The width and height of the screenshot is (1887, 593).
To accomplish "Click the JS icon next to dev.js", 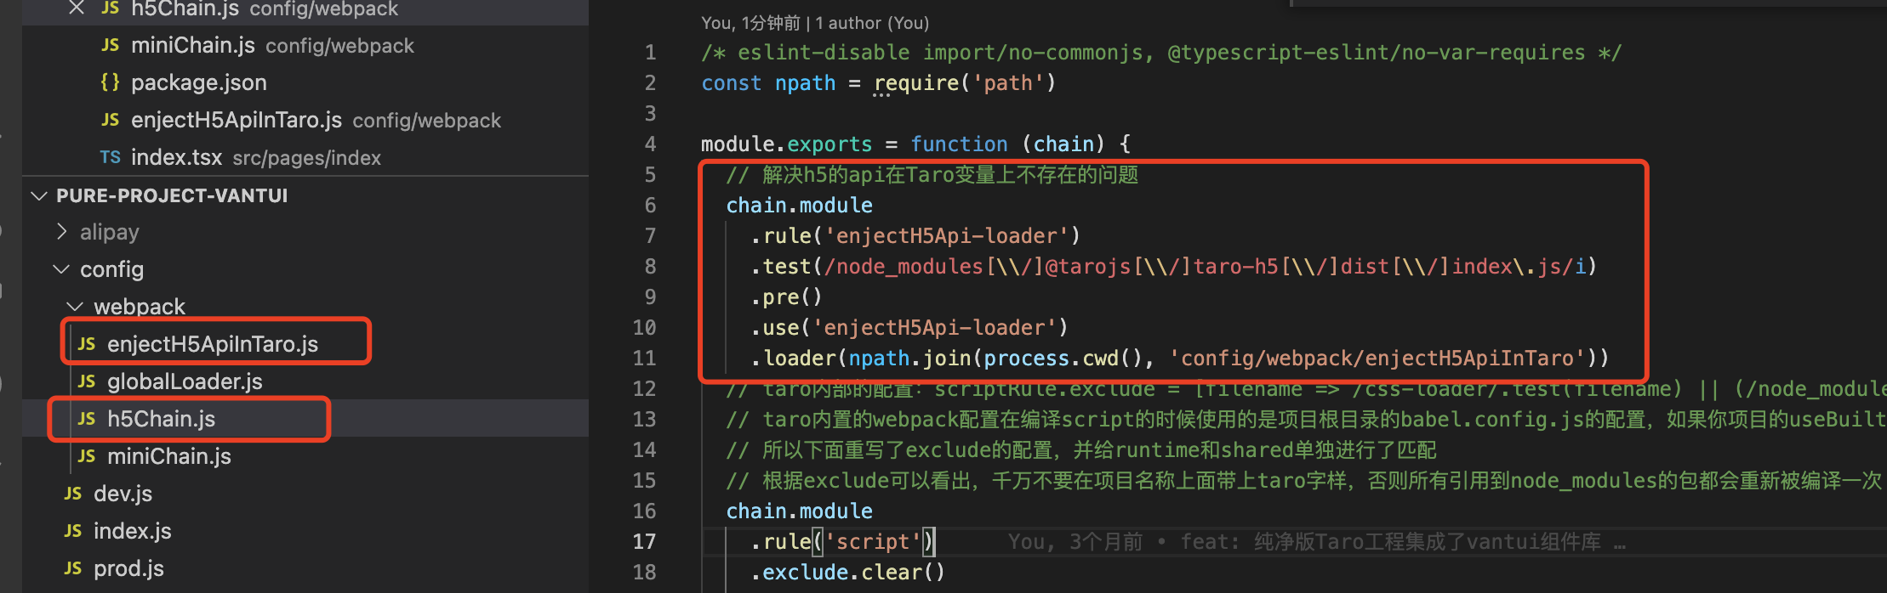I will pos(73,493).
